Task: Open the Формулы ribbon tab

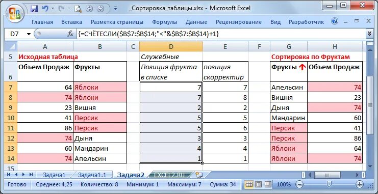Action: click(164, 22)
